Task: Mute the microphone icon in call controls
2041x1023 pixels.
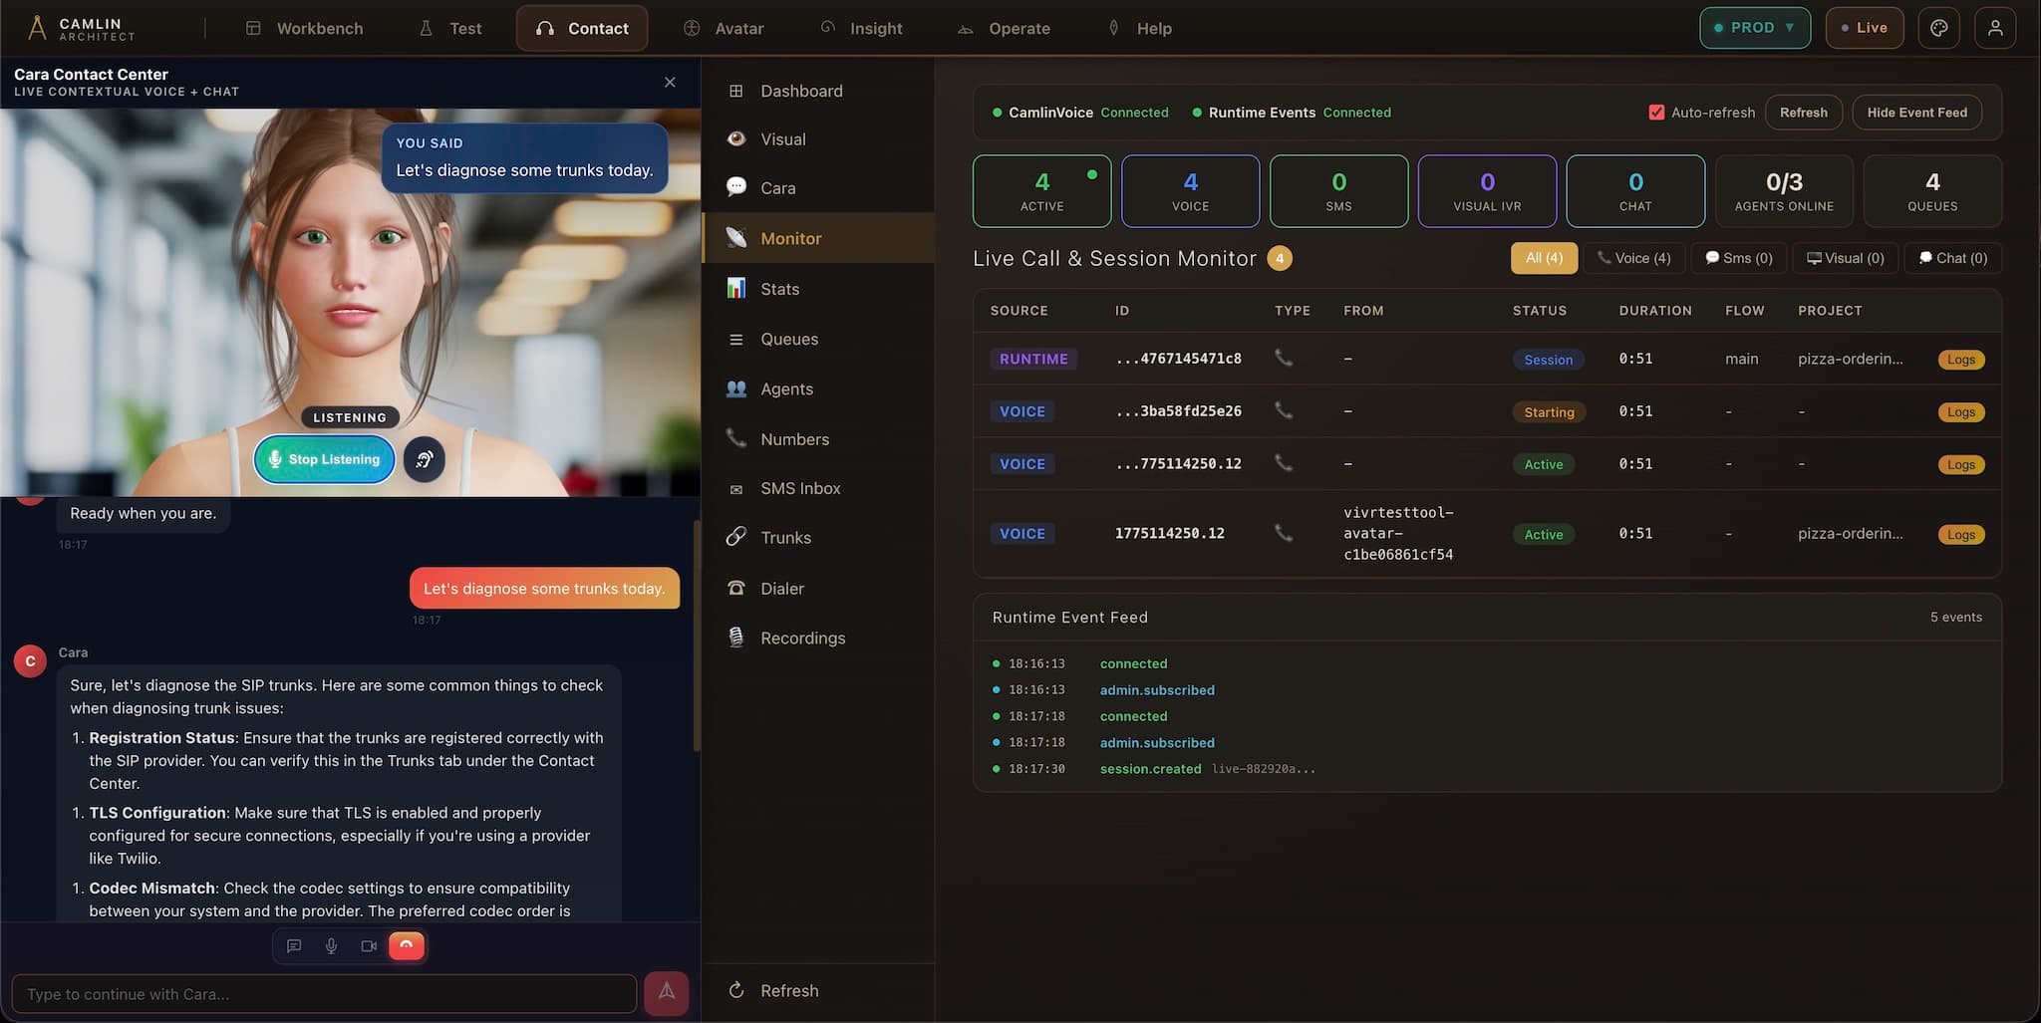Action: (331, 945)
